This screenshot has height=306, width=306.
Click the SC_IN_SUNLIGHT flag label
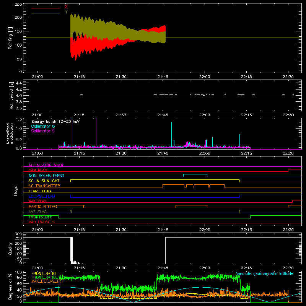(x=44, y=181)
